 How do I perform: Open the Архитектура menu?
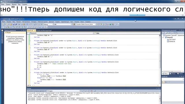(x=65, y=22)
